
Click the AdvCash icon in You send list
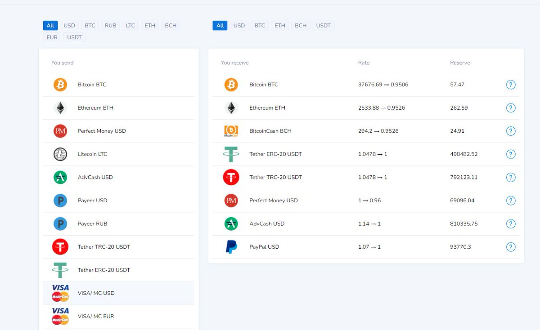click(60, 177)
